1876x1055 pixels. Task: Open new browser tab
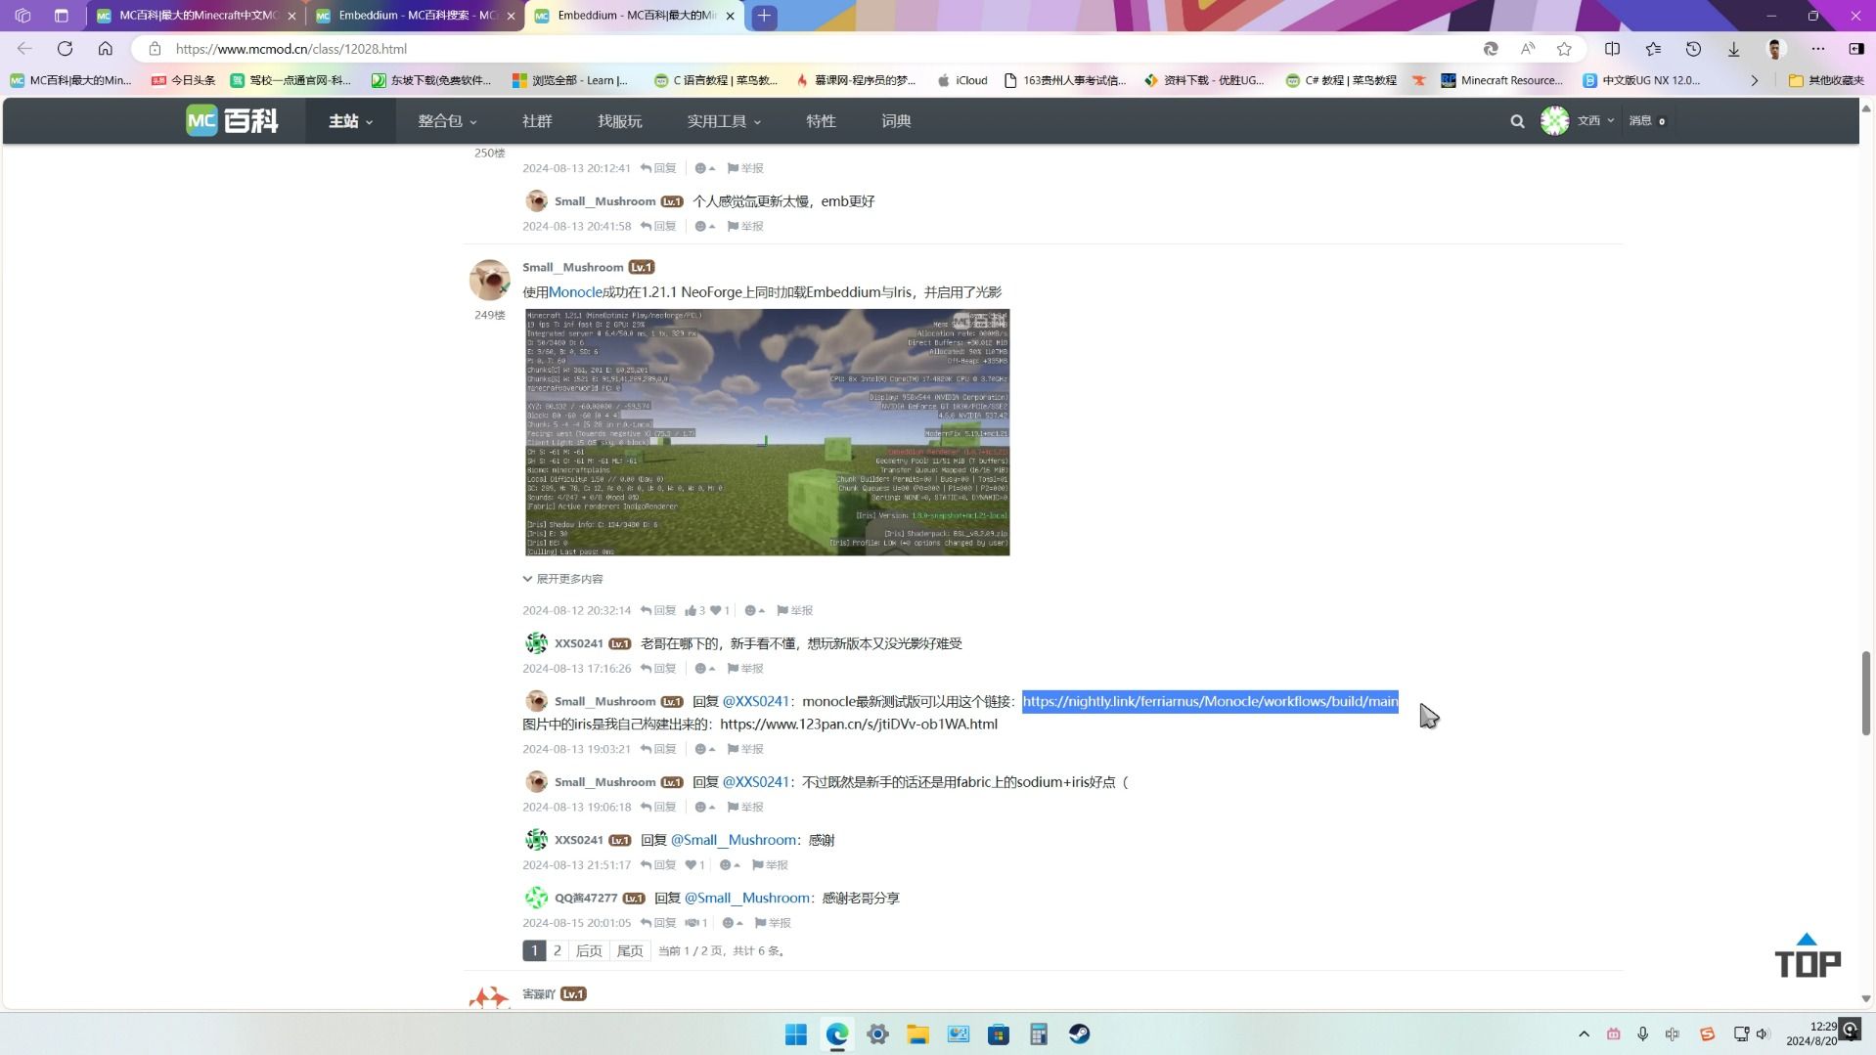(x=764, y=16)
